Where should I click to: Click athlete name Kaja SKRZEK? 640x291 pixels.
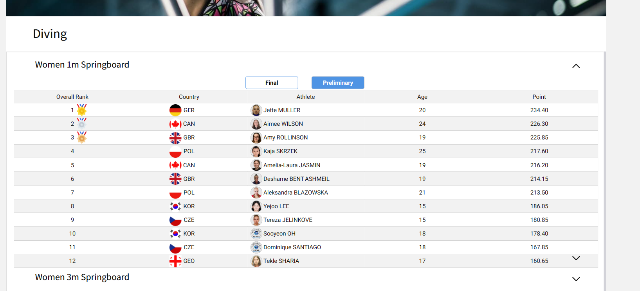tap(280, 151)
